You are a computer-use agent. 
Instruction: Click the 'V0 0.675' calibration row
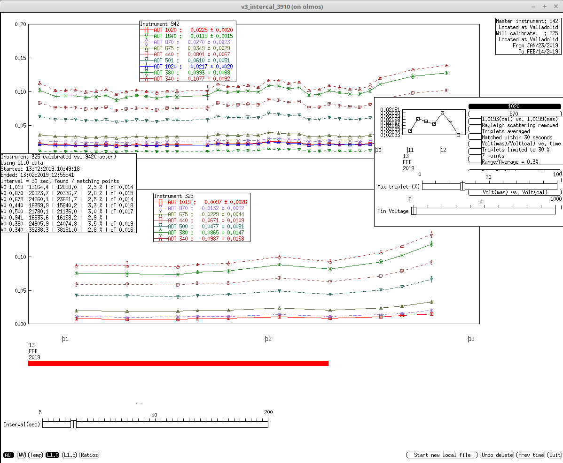(x=67, y=199)
